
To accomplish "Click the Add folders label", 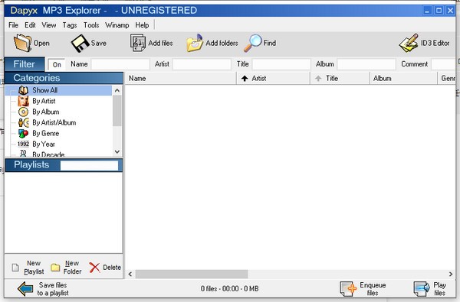I will point(222,43).
